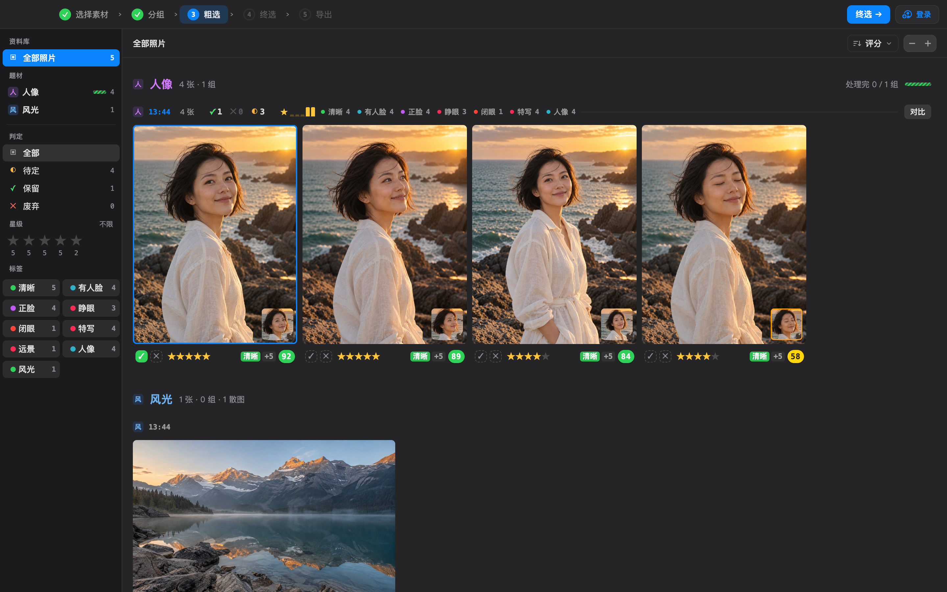This screenshot has width=947, height=592.
Task: Click the score badge 58
Action: click(x=795, y=356)
